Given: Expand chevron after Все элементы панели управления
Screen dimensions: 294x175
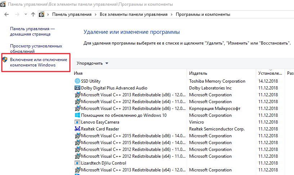Looking at the screenshot, I should (171, 15).
